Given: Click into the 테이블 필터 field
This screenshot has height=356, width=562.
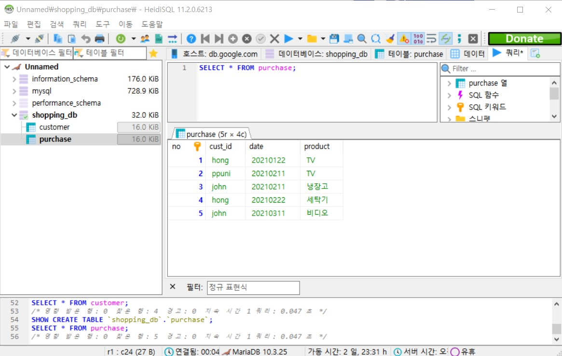Looking at the screenshot, I should click(110, 53).
